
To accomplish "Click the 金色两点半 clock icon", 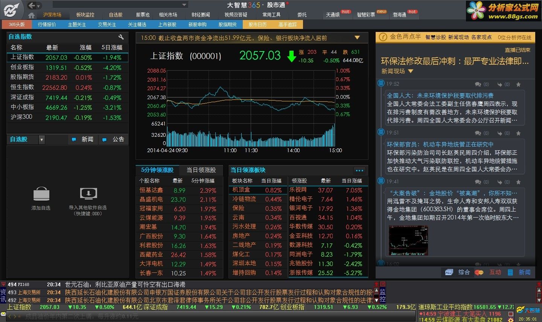I will point(383,37).
